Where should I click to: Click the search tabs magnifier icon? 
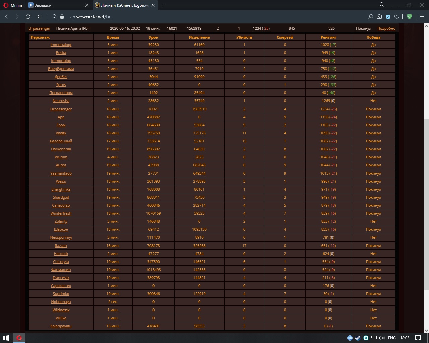click(382, 5)
